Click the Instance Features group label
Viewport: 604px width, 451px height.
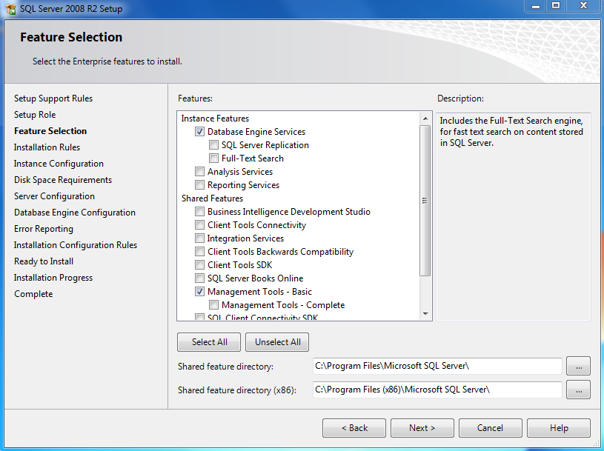(x=215, y=118)
